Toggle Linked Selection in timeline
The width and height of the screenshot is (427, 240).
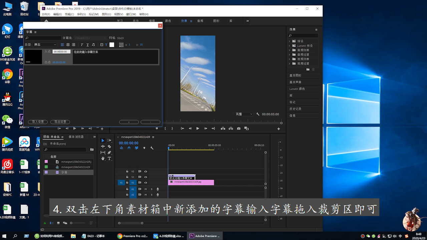pos(137,148)
